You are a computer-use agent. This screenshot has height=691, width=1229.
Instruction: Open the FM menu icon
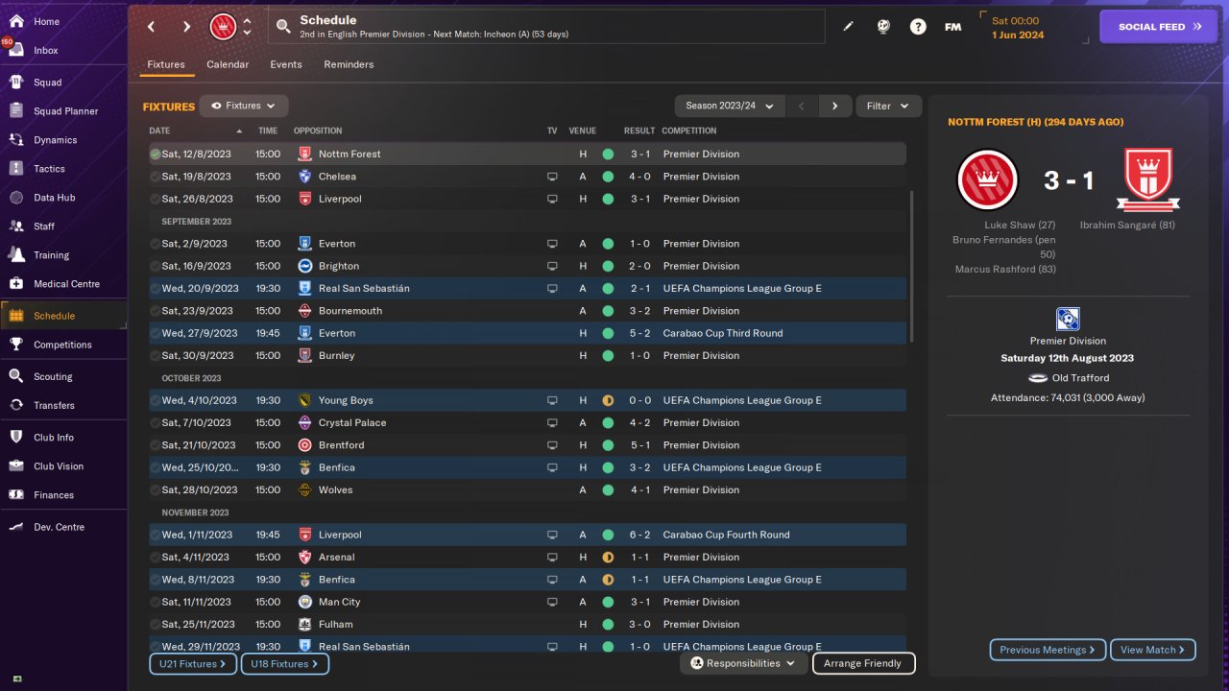[x=952, y=27]
